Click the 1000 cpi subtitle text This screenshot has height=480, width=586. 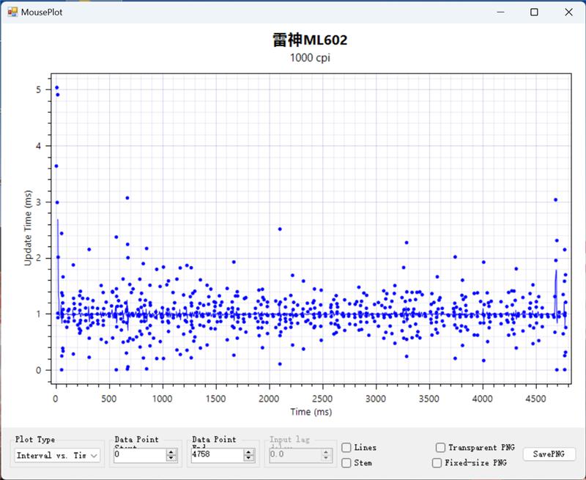pos(310,58)
